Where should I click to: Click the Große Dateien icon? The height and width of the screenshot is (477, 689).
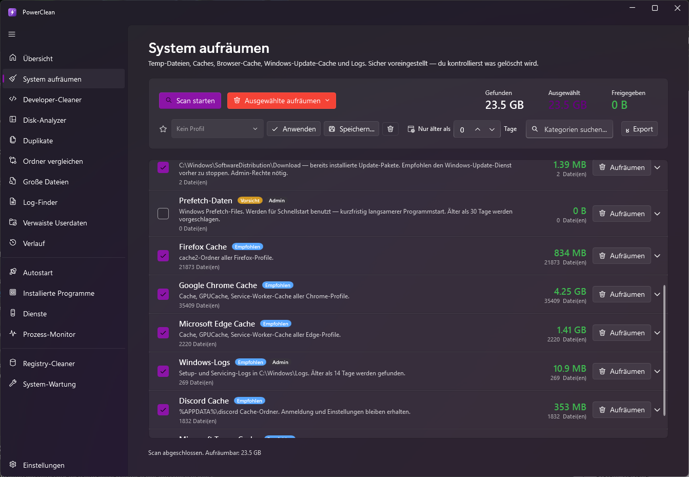[x=13, y=181]
